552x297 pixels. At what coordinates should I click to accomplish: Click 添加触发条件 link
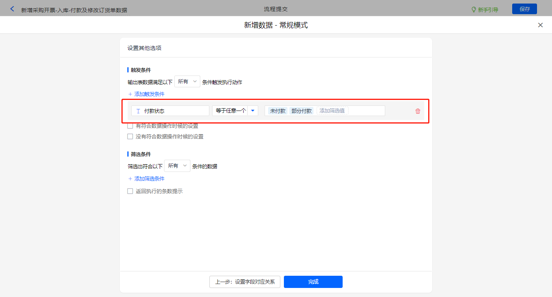[x=146, y=94]
